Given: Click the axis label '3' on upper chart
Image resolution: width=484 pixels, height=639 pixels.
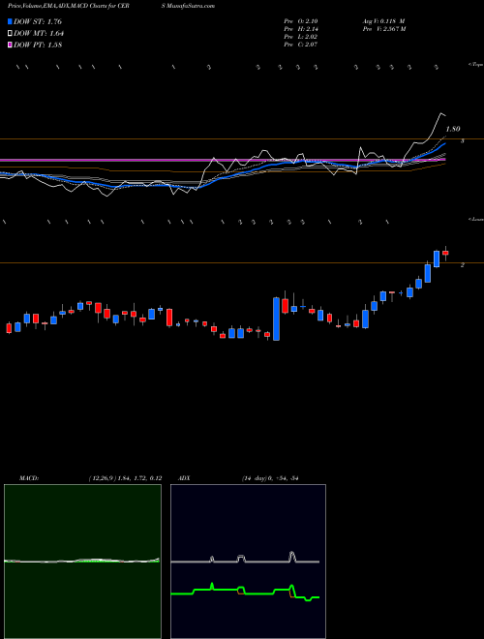Looking at the screenshot, I should tap(463, 141).
